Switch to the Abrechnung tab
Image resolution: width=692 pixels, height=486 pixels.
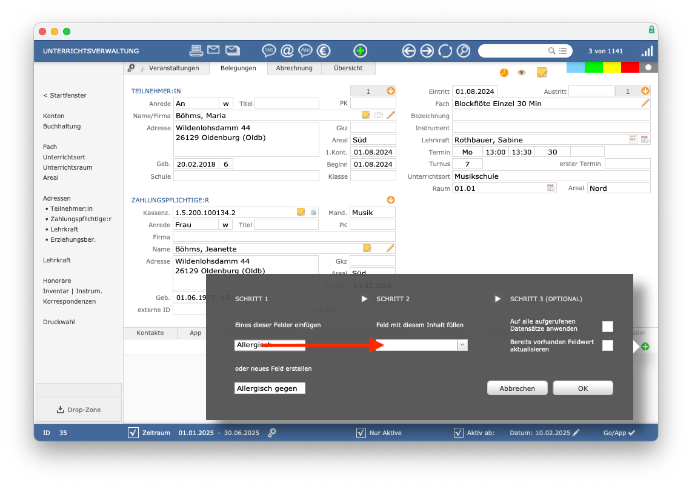coord(294,68)
